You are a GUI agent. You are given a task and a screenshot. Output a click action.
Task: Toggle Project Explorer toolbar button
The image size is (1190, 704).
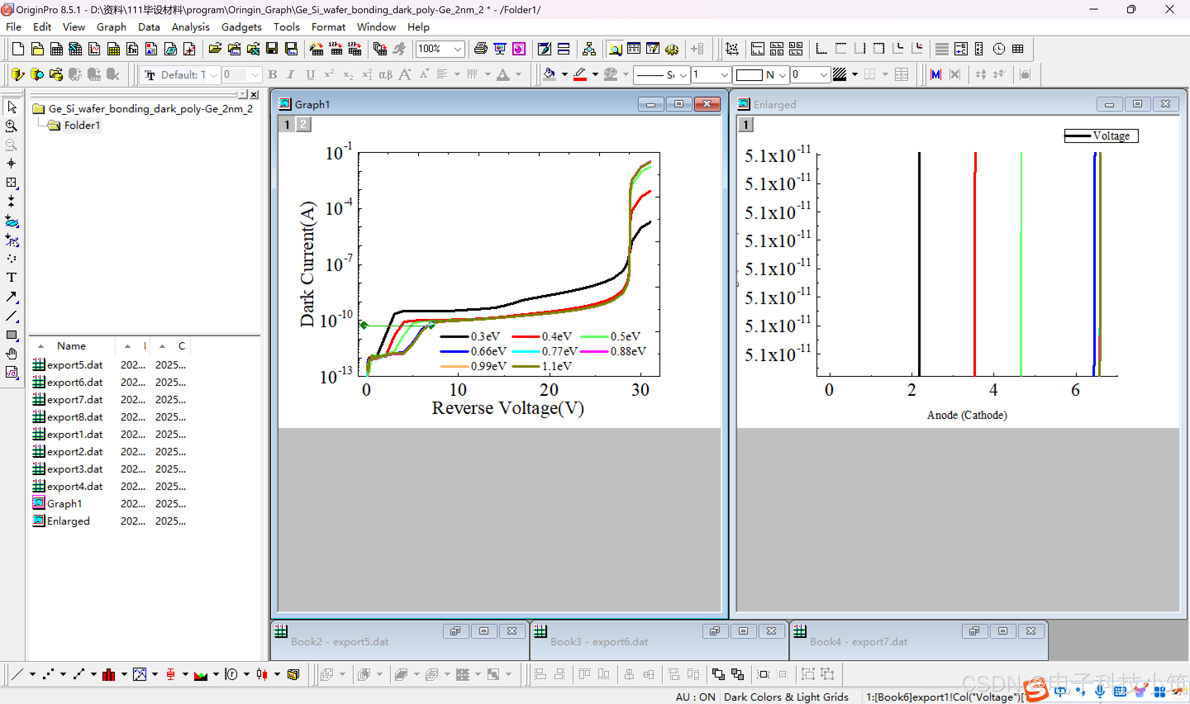[615, 49]
